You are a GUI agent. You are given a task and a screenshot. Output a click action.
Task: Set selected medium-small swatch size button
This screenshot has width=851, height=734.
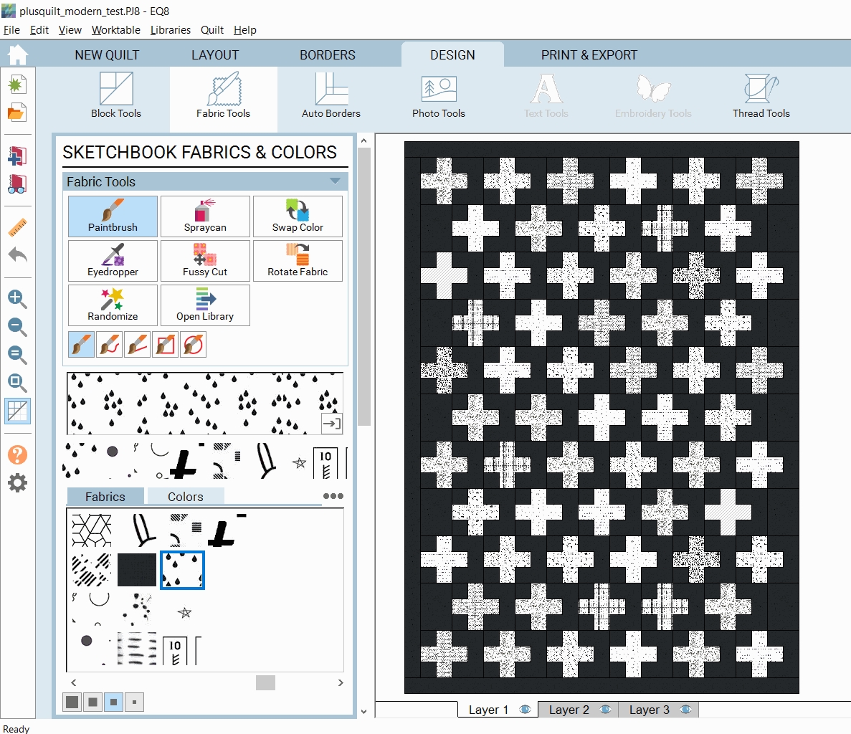(x=113, y=702)
